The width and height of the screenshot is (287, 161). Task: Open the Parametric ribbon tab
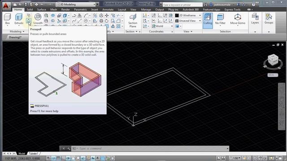(x=80, y=10)
